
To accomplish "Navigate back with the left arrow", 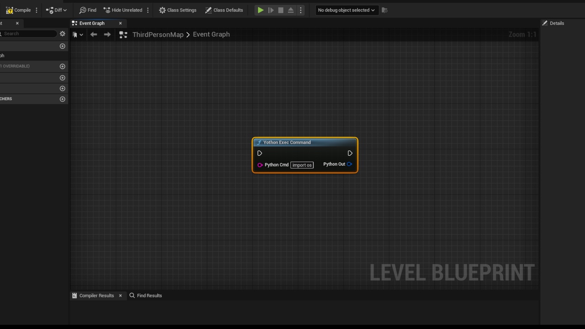I will click(94, 35).
